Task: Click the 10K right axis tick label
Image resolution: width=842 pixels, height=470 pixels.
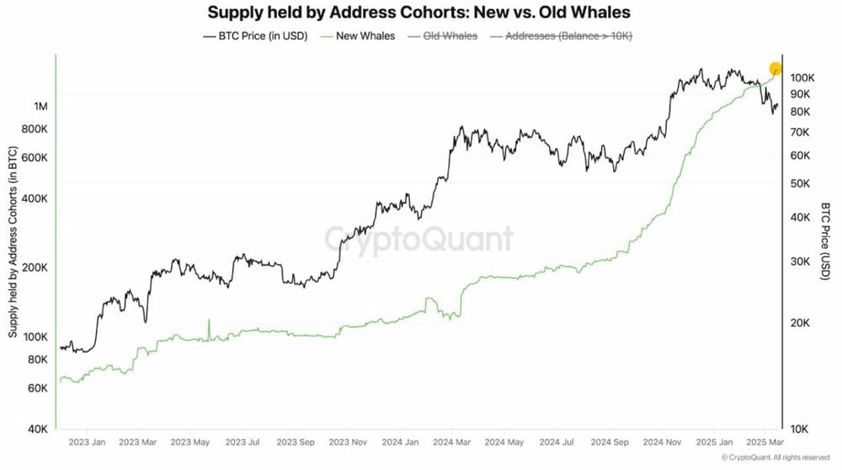Action: (799, 430)
